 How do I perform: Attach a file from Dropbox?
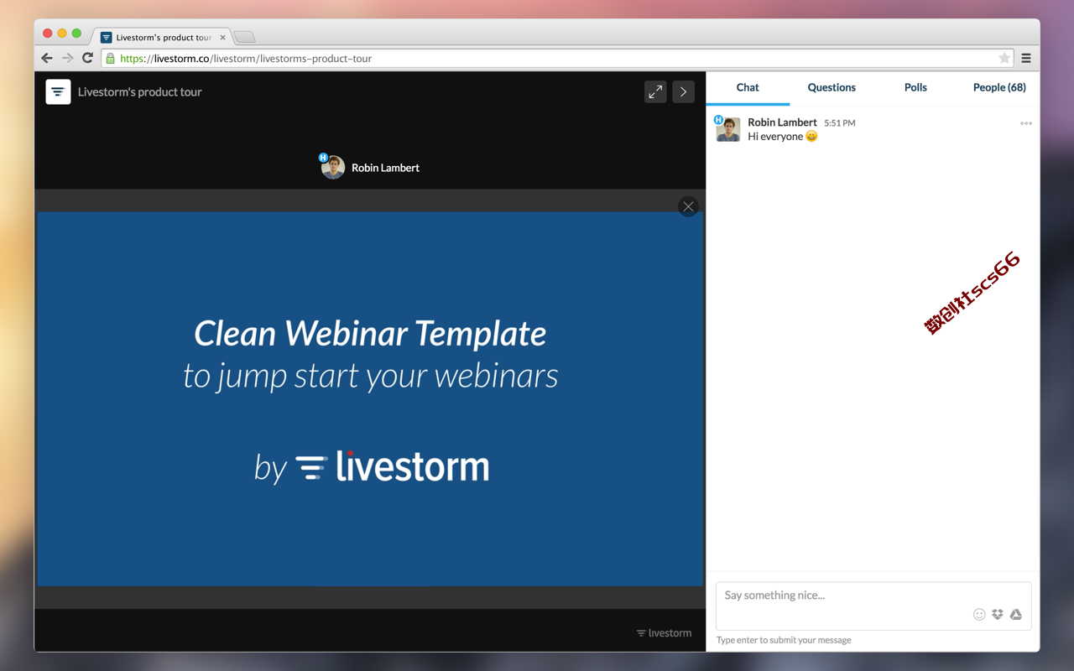click(997, 614)
